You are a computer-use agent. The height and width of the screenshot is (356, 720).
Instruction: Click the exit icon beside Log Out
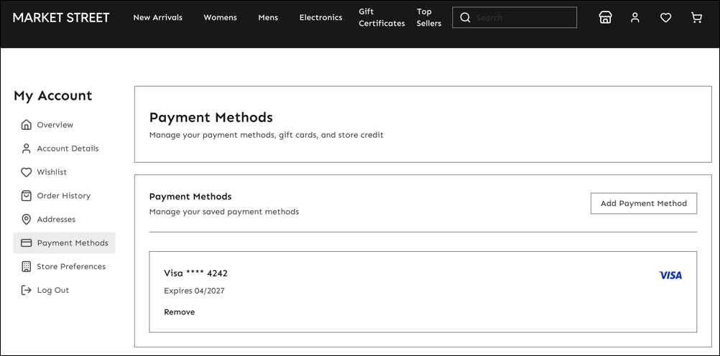pos(26,290)
